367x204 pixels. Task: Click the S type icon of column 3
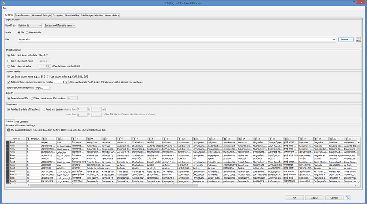click(74, 139)
